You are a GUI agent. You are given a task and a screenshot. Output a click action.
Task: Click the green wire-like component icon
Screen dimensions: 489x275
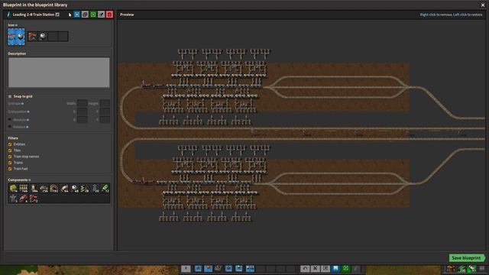(x=85, y=189)
